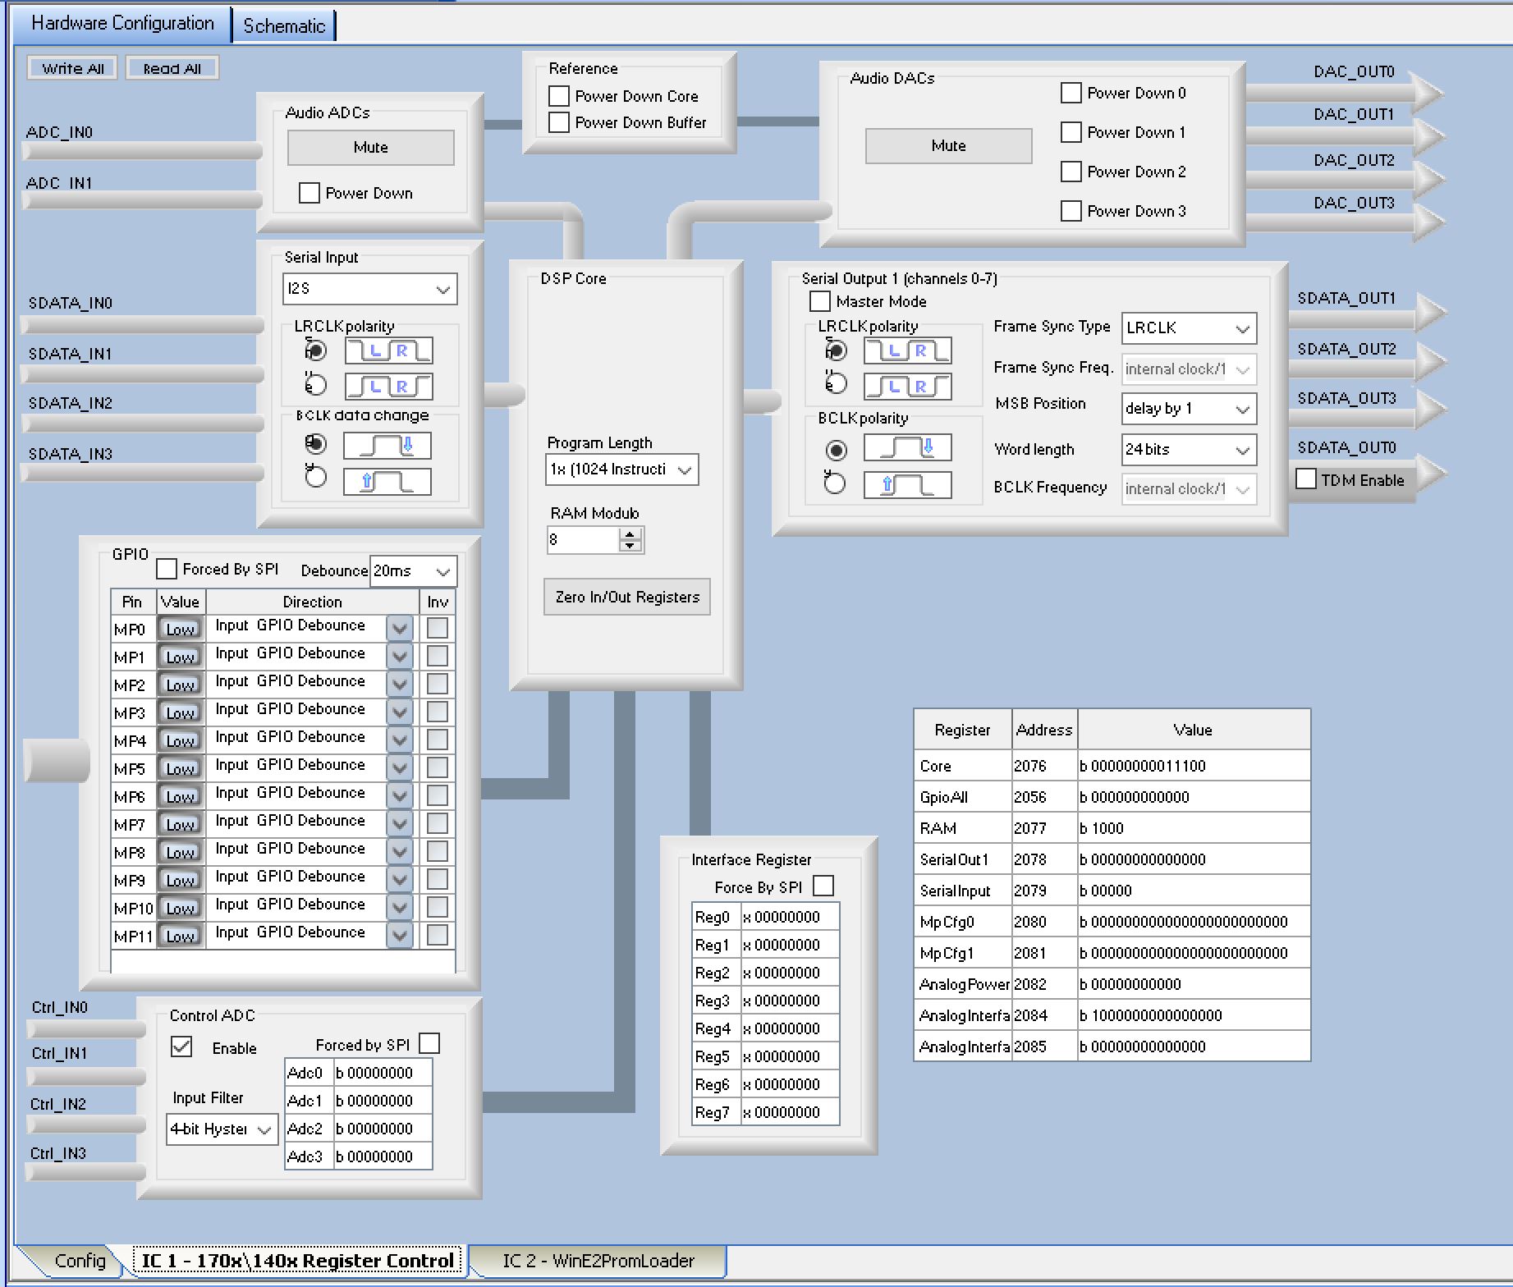Click the Read All button
This screenshot has width=1513, height=1287.
click(172, 68)
